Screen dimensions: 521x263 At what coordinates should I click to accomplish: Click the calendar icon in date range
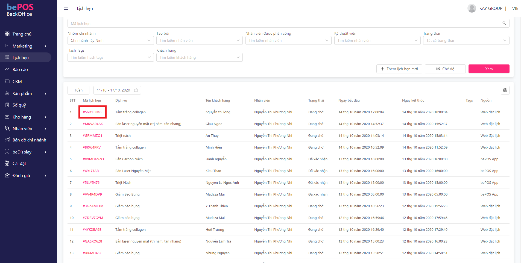click(136, 90)
